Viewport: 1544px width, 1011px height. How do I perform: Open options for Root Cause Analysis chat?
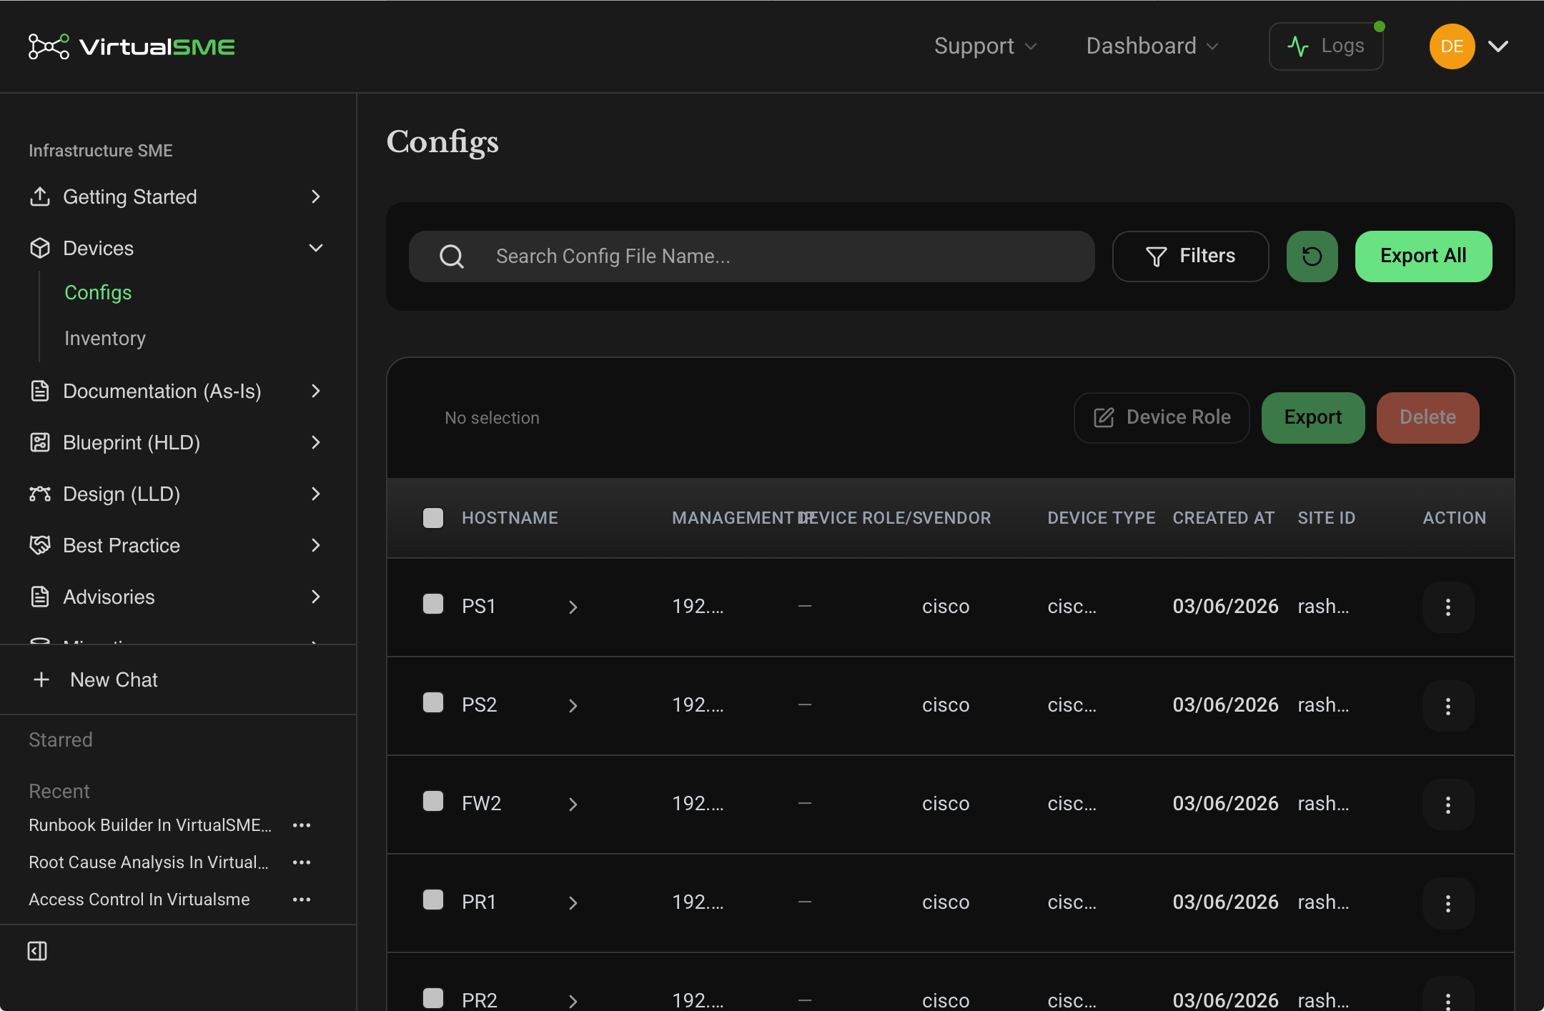click(302, 862)
